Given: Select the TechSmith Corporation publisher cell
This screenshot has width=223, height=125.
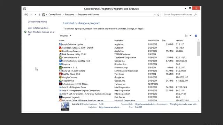Looking at the screenshot, I should point(125,58).
